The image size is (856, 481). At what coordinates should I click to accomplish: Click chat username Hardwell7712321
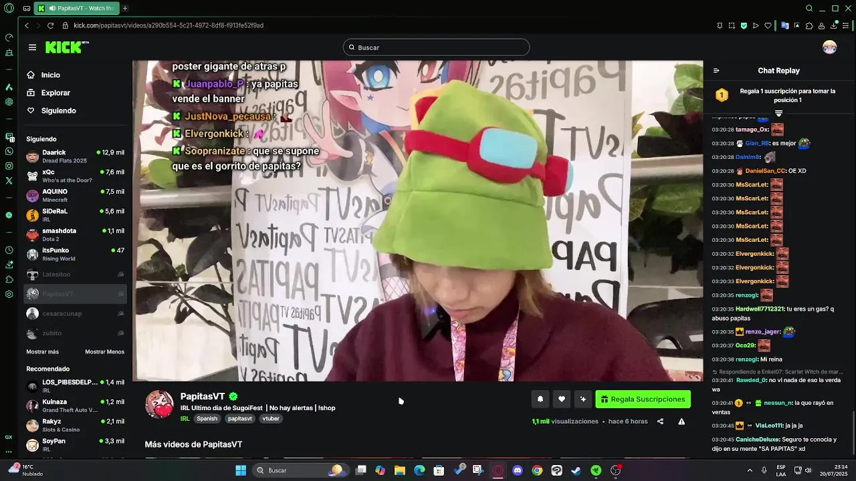[x=760, y=309]
